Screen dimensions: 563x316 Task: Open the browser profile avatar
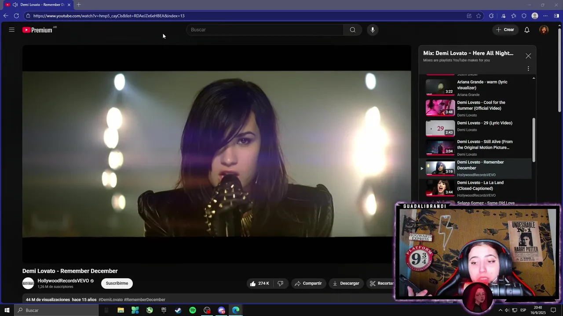coord(535,16)
